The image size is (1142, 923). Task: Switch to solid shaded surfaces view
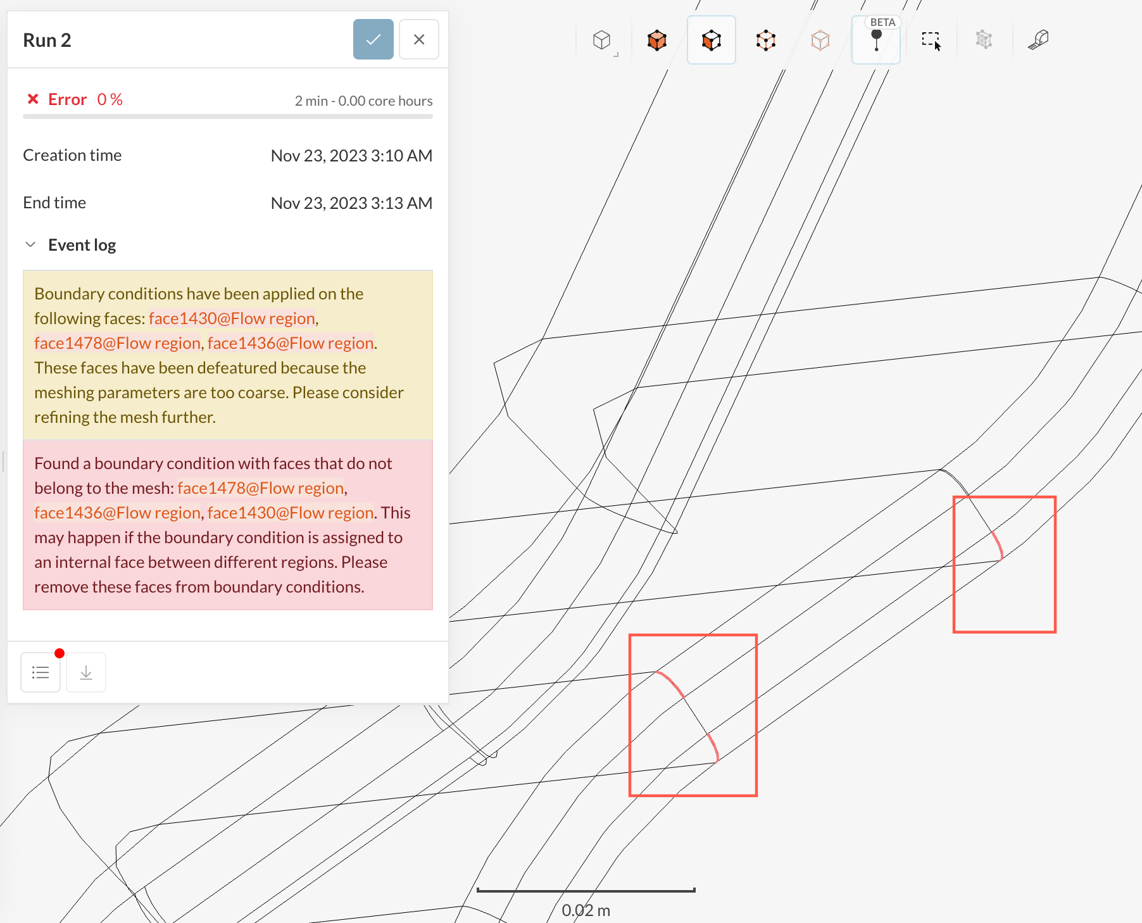[657, 41]
